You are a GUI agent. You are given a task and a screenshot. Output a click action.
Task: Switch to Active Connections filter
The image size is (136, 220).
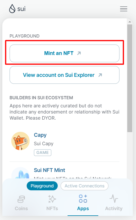pyautogui.click(x=84, y=186)
